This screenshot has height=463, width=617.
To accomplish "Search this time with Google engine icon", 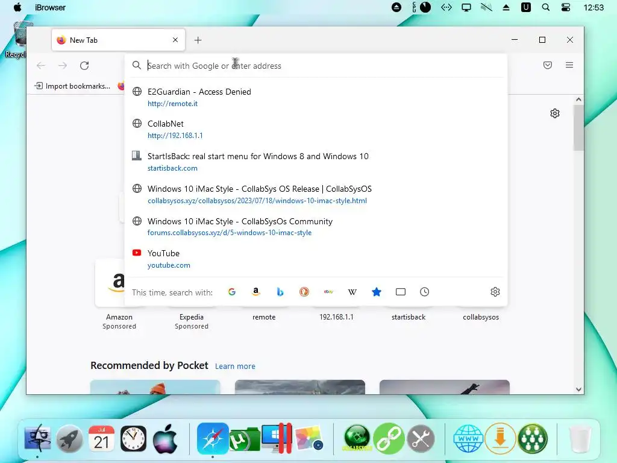I will tap(232, 292).
